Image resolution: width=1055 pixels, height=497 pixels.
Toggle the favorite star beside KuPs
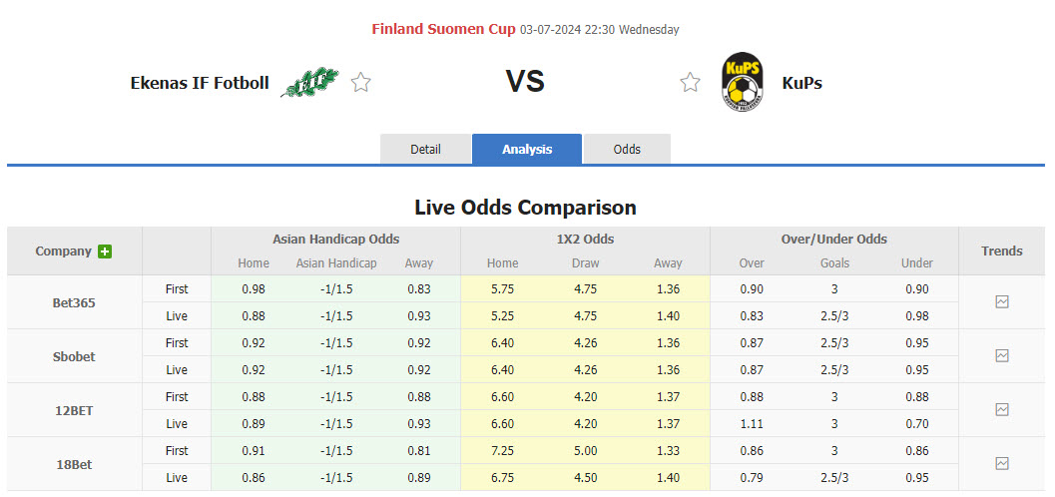pos(690,82)
